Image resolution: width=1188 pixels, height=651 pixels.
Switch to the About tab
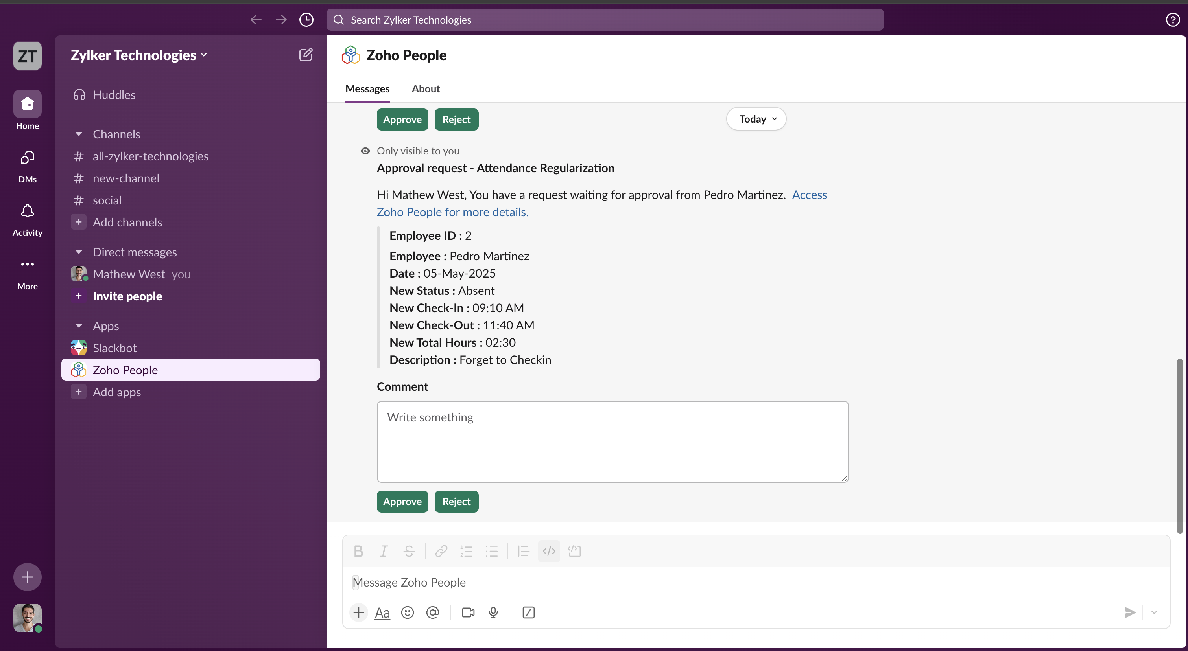coord(425,88)
